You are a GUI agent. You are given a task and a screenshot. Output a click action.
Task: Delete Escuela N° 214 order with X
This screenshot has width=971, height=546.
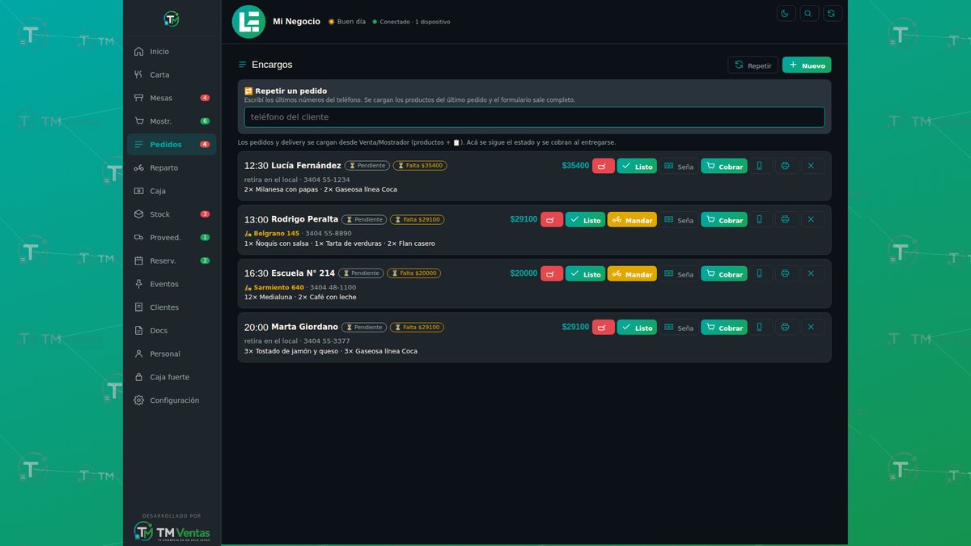pyautogui.click(x=812, y=273)
